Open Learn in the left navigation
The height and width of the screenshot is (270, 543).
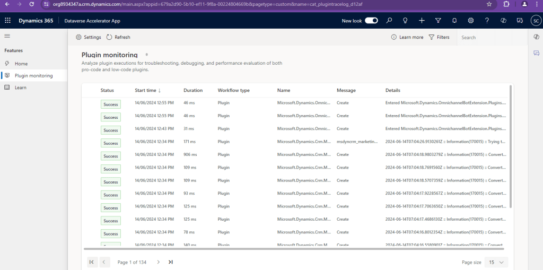pos(21,88)
